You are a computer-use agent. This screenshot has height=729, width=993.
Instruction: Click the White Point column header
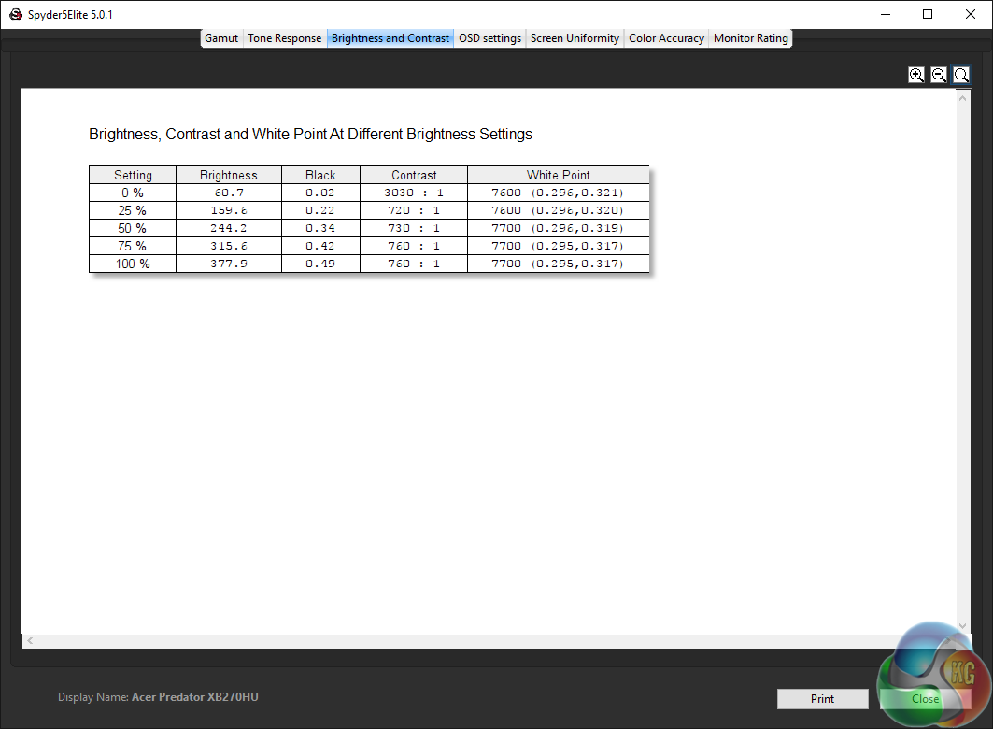558,175
